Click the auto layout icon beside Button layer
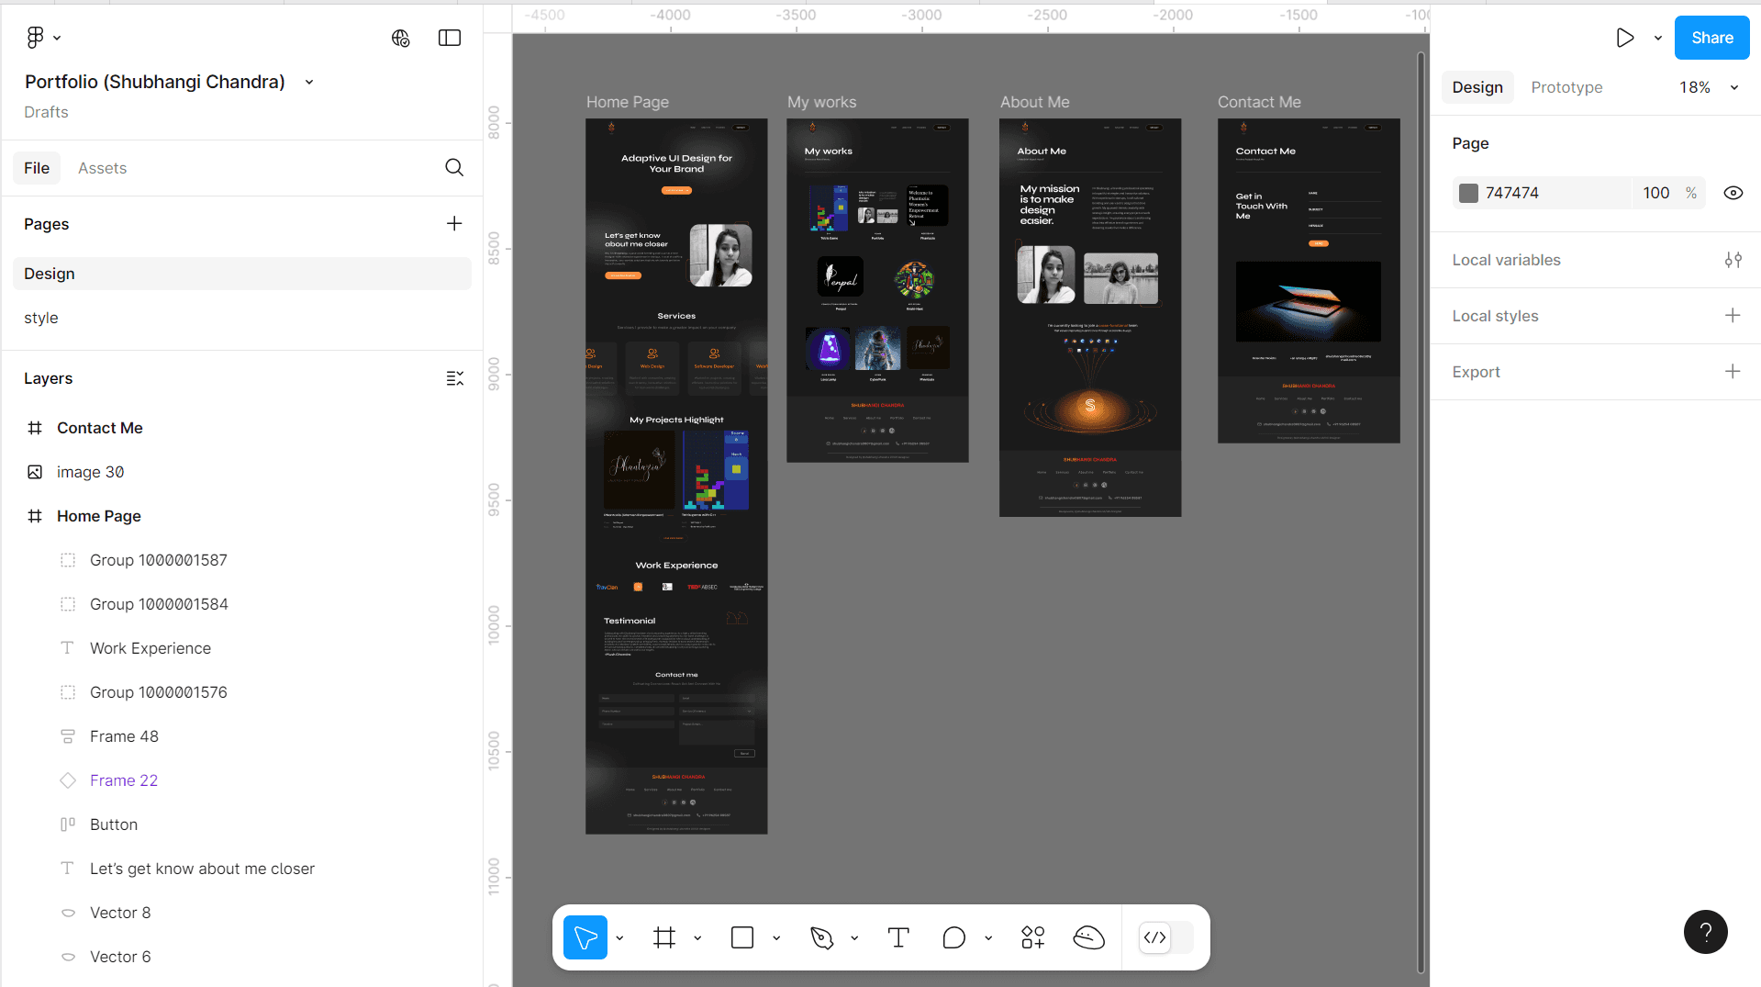This screenshot has width=1761, height=987. pos(68,824)
